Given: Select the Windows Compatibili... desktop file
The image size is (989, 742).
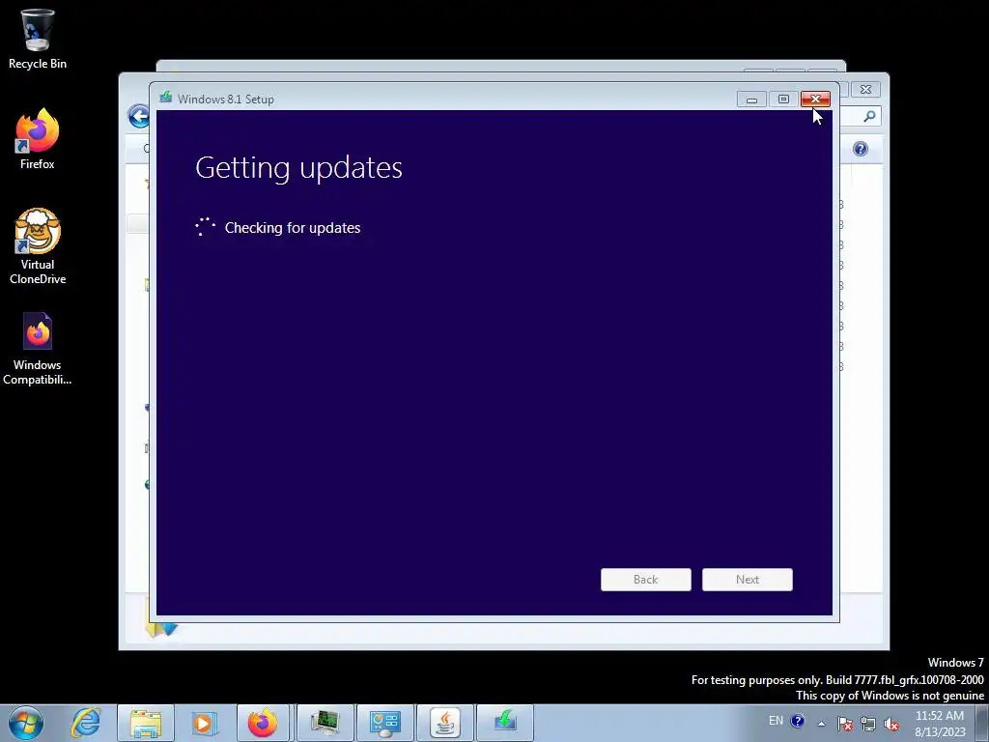Looking at the screenshot, I should (x=38, y=349).
